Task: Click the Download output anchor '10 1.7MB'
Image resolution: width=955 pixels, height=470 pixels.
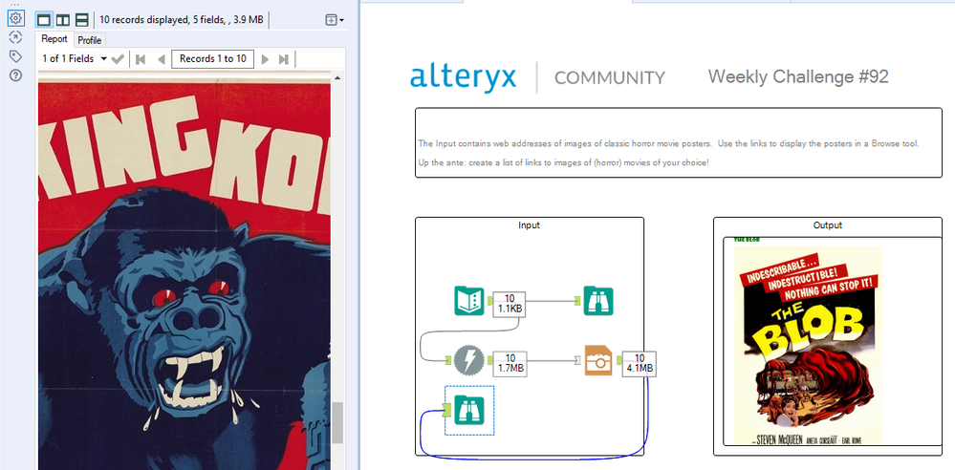Action: click(x=510, y=363)
